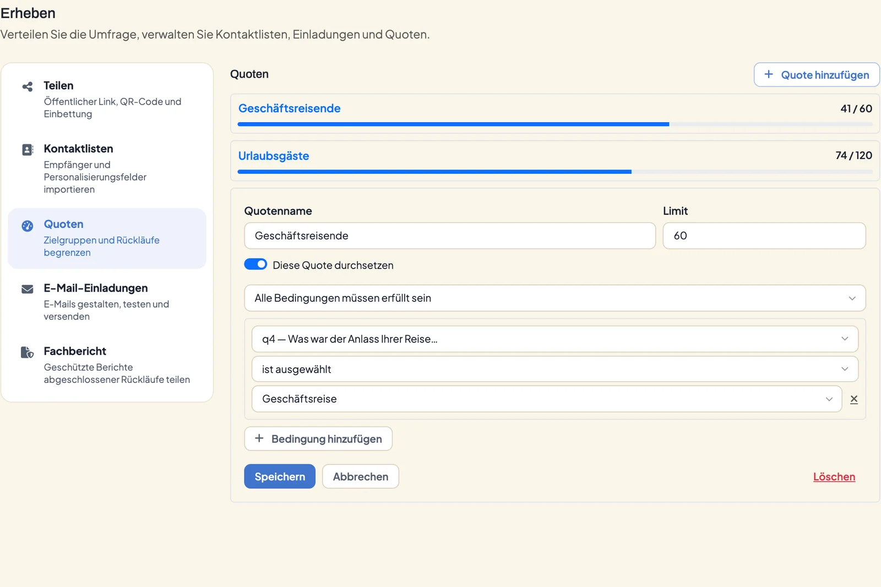This screenshot has height=587, width=881.
Task: Cancel editing with Abbrechen
Action: click(x=361, y=476)
